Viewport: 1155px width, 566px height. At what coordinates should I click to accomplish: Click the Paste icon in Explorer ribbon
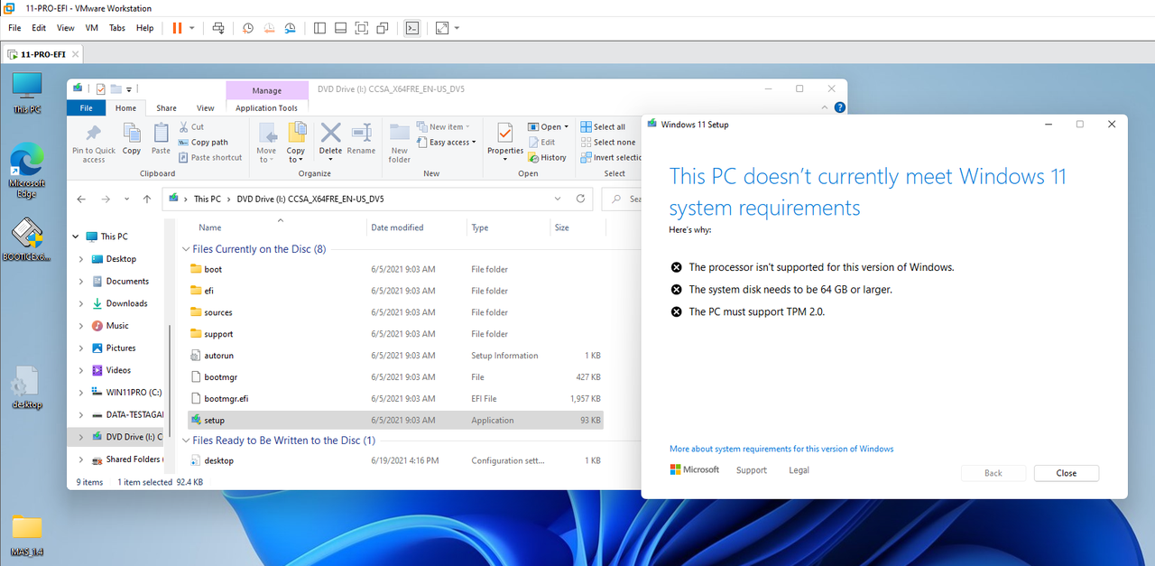point(161,139)
